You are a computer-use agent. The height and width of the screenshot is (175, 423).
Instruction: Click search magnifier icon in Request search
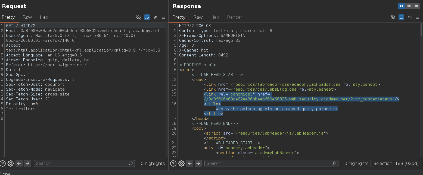tap(131, 163)
